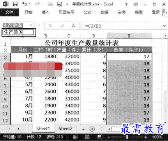Screen dimensions: 168x141
Task: Click cell with value 32000
Action: click(x=69, y=57)
